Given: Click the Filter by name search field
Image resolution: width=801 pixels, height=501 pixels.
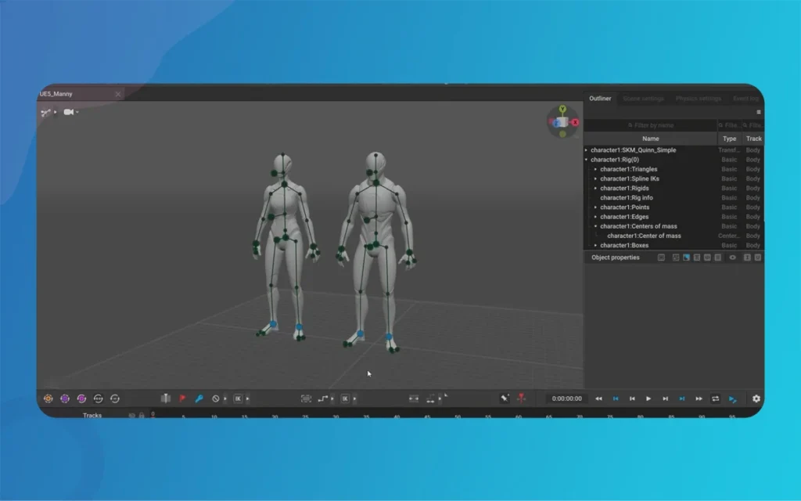Looking at the screenshot, I should click(x=650, y=125).
